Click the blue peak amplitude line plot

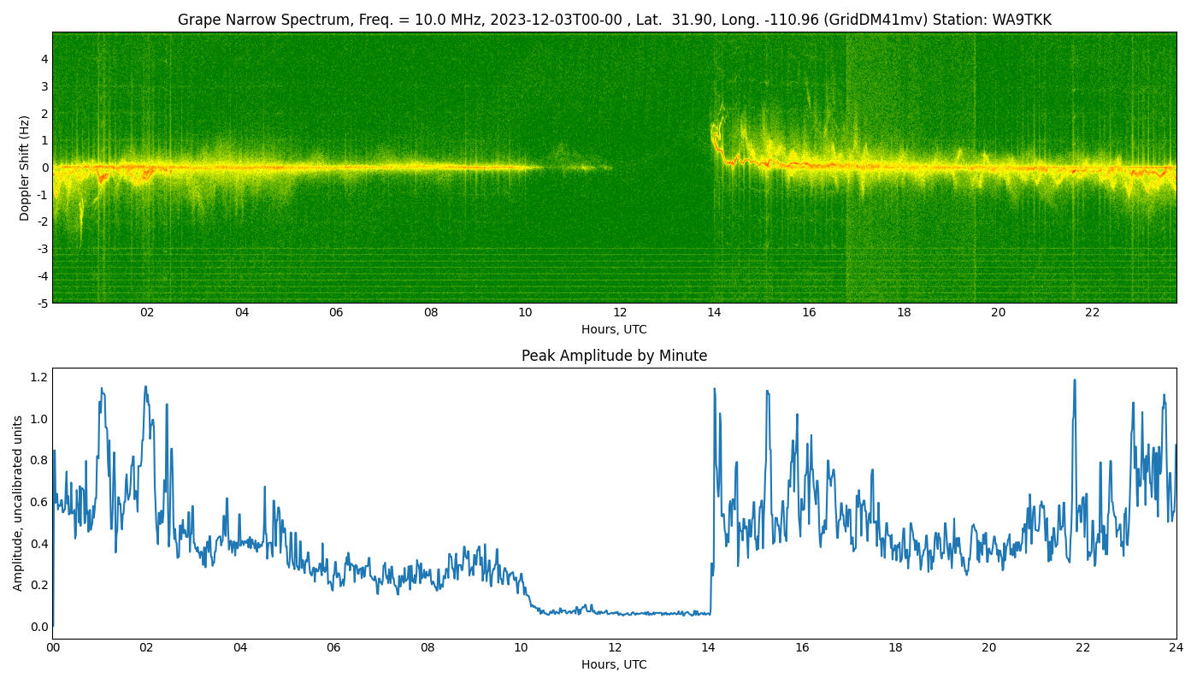614,504
